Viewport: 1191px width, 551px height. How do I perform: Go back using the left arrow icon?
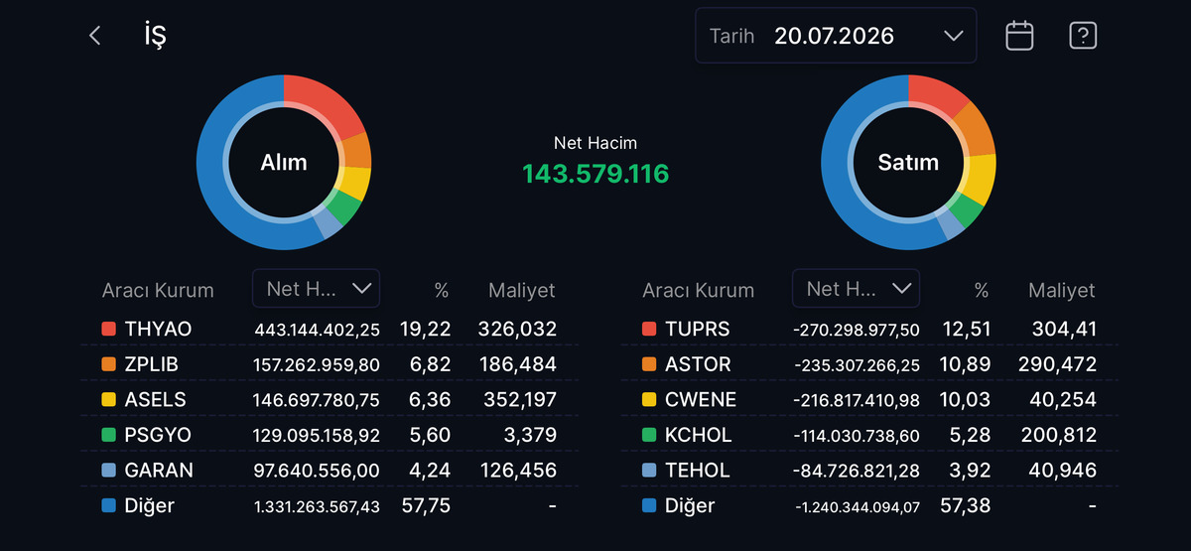[95, 36]
